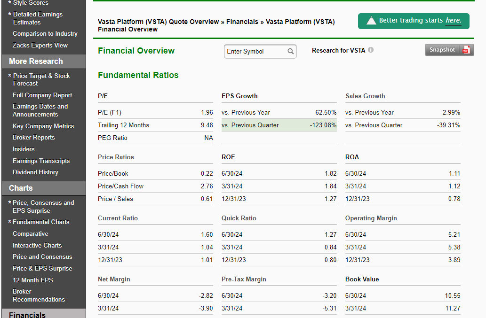This screenshot has height=318, width=486.
Task: Click Operating Margin value 5.21
Action: pos(454,235)
